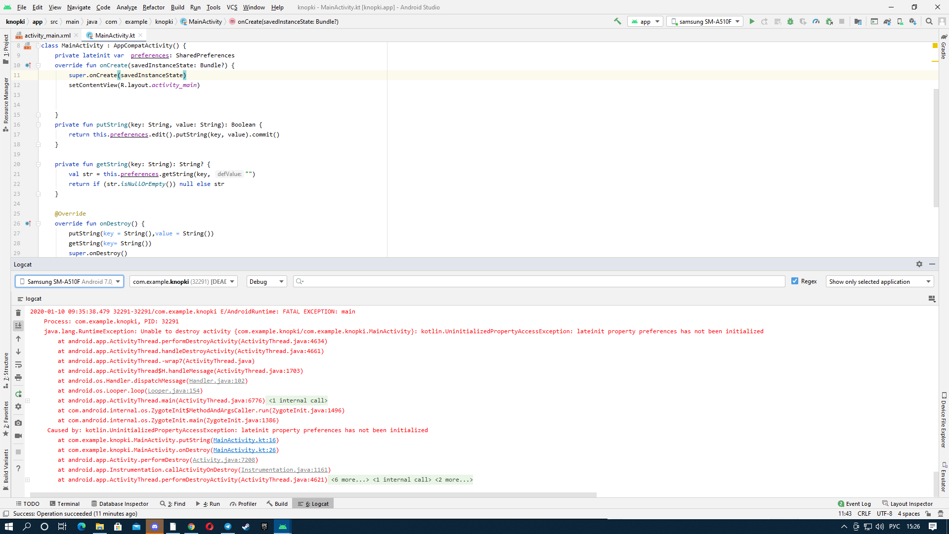Image resolution: width=949 pixels, height=534 pixels.
Task: Click the logcat horizontal scrollbar
Action: pos(313,494)
